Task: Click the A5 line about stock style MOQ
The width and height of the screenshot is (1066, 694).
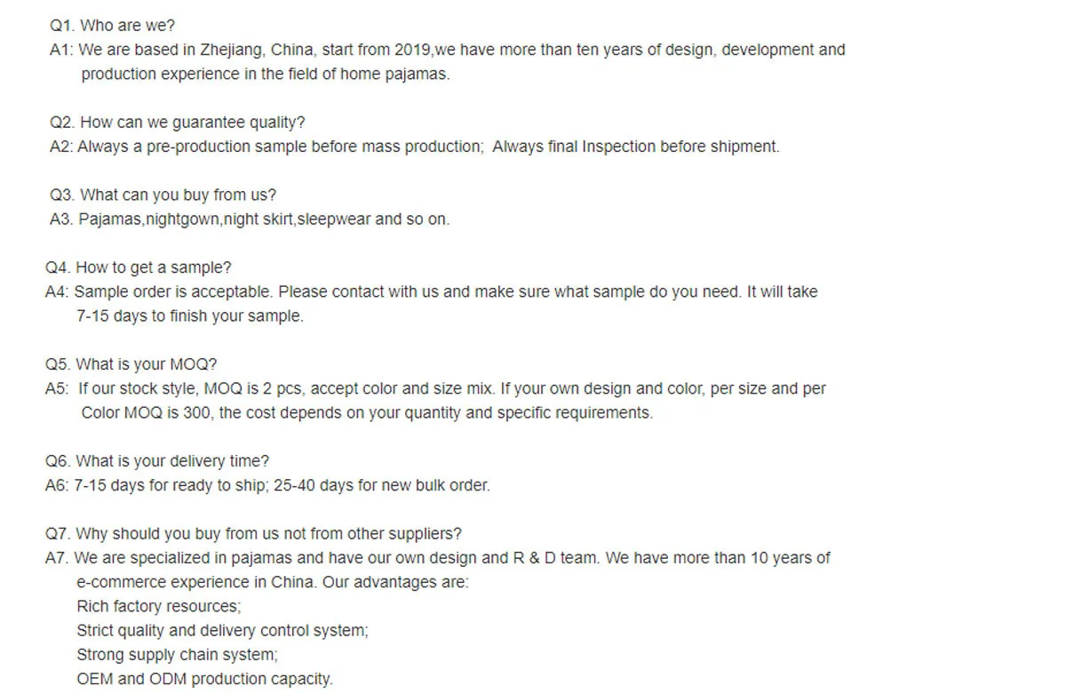Action: (x=435, y=388)
